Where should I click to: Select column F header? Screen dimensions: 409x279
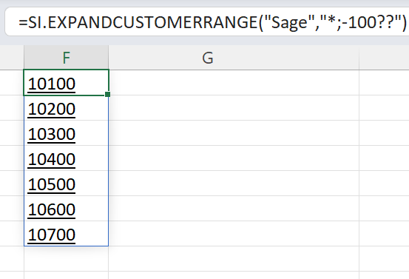[x=67, y=58]
